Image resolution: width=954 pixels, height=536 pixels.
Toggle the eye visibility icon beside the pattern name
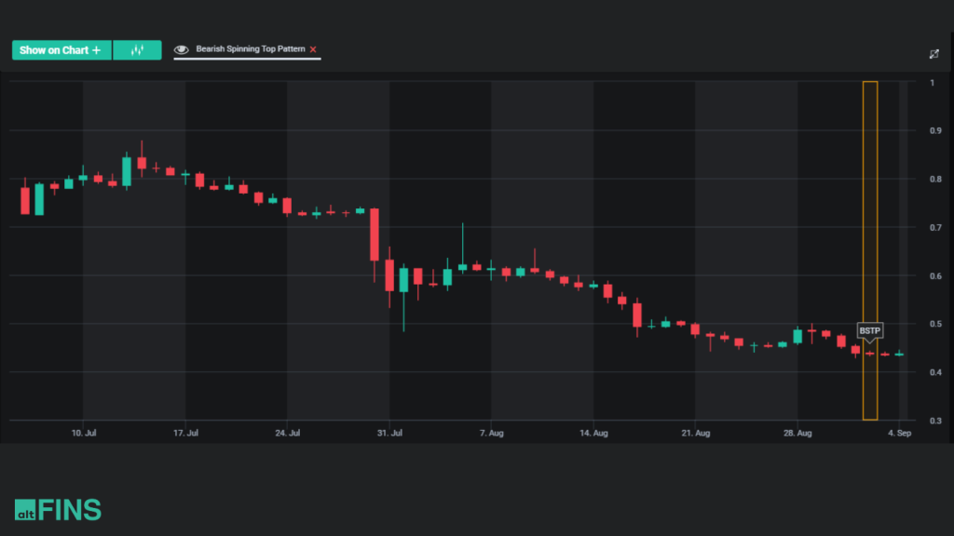click(179, 50)
